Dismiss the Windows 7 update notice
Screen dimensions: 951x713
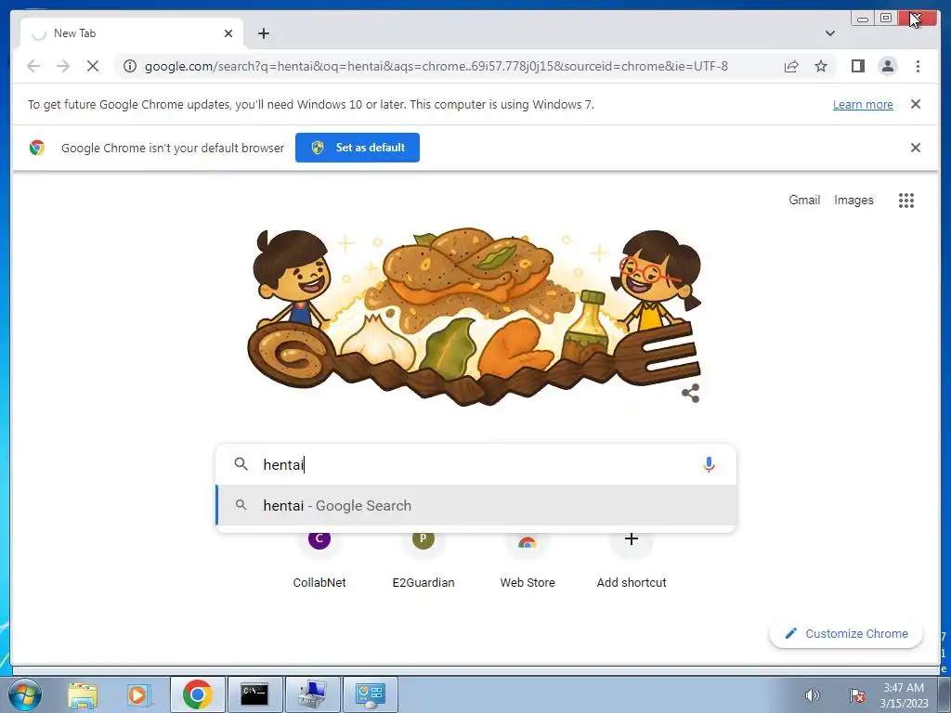tap(916, 104)
